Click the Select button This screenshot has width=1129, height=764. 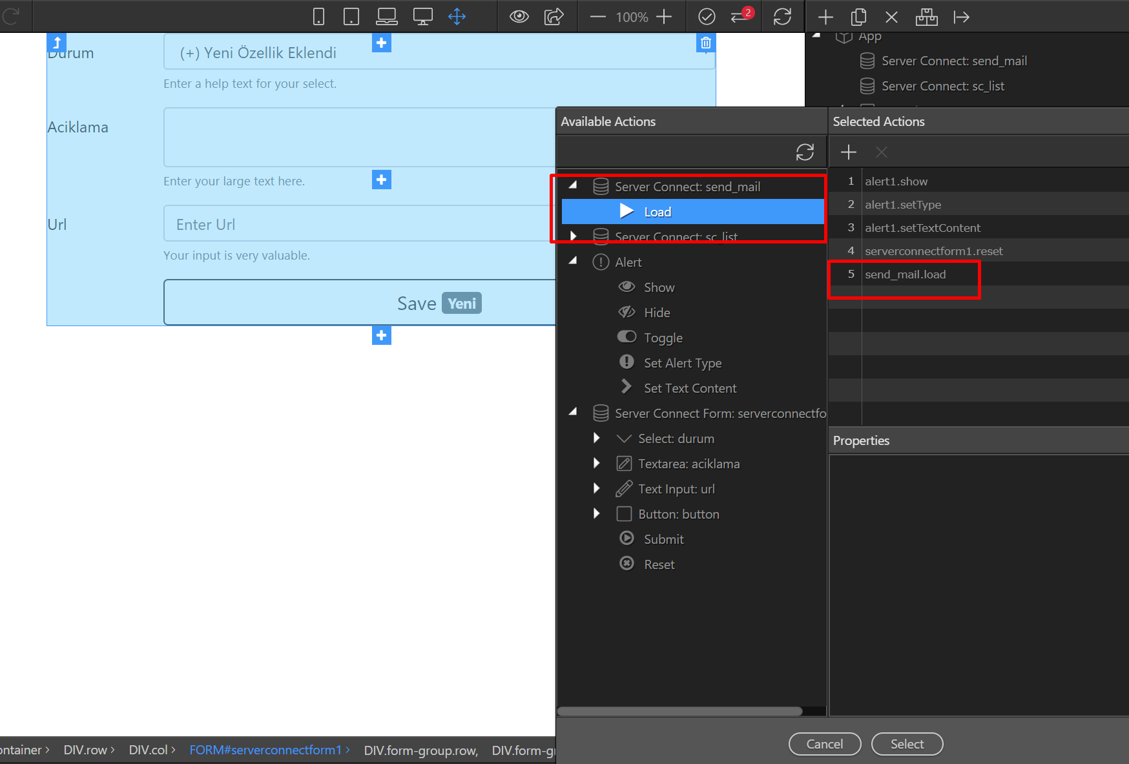tap(907, 744)
